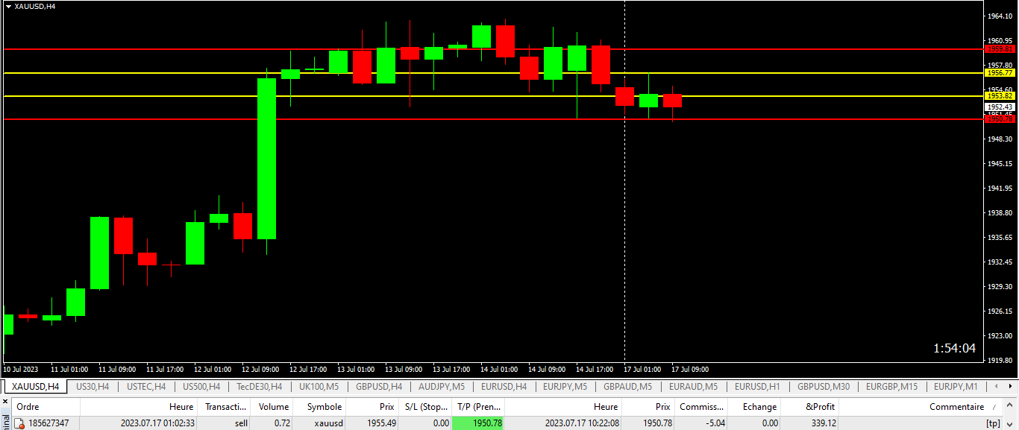Click the yellow 1953.82 price label
Screen dimensions: 1019x430
click(1000, 96)
